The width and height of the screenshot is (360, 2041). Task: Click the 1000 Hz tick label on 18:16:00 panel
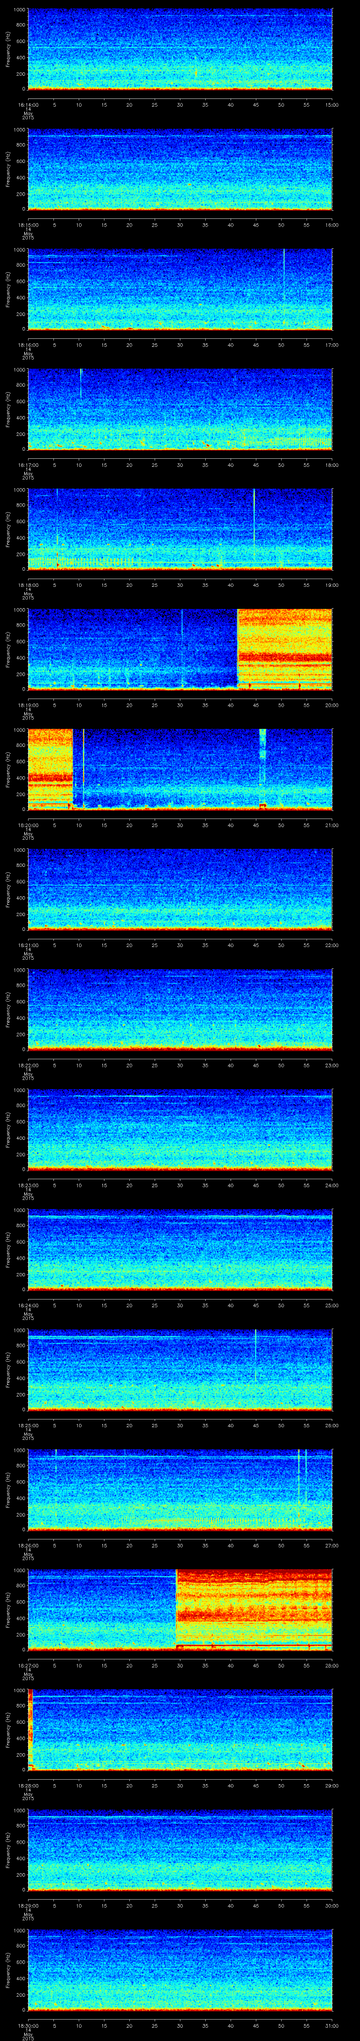[x=19, y=250]
